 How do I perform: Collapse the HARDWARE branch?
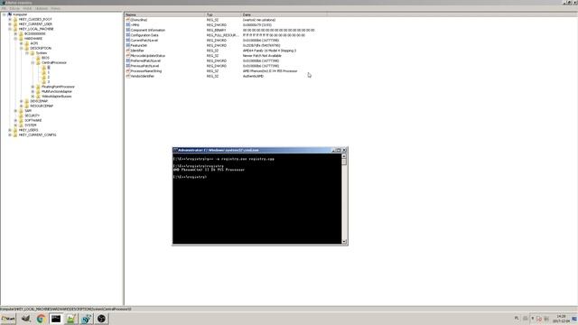[16, 38]
